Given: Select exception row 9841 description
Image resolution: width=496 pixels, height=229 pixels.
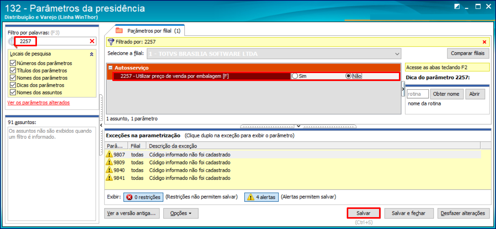Looking at the screenshot, I should tap(190, 178).
